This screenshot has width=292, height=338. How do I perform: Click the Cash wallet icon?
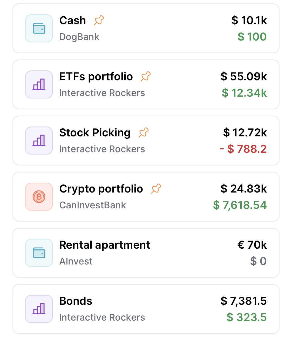(39, 28)
